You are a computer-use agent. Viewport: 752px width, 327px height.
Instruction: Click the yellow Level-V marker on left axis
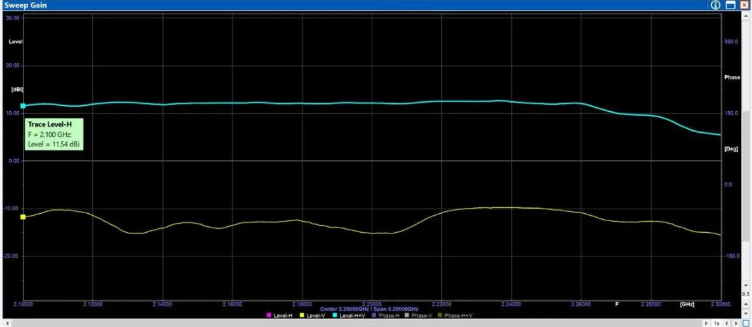coord(23,216)
